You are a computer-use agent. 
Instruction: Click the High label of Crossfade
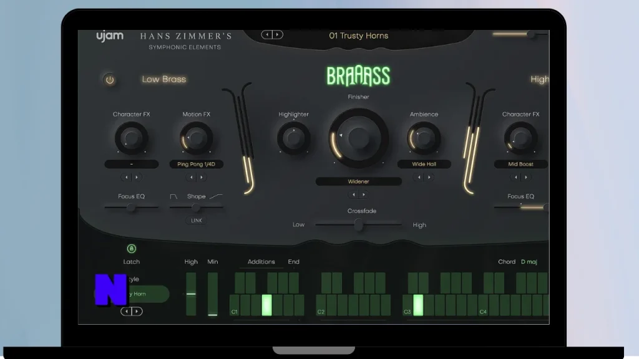click(419, 224)
